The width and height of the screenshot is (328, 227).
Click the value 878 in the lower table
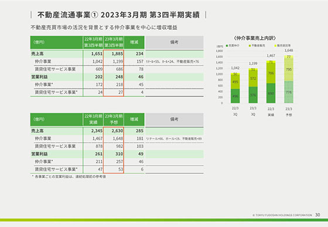pos(99,146)
